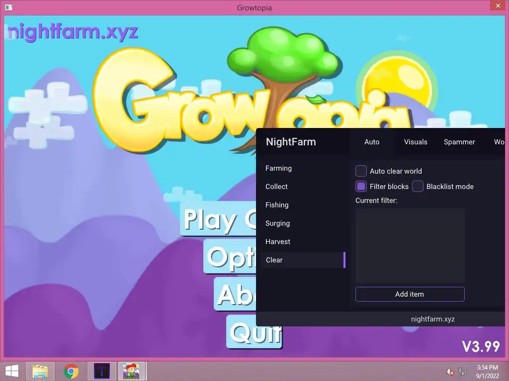Close the Growtopia window
Screen dimensions: 509x381
tap(498, 6)
